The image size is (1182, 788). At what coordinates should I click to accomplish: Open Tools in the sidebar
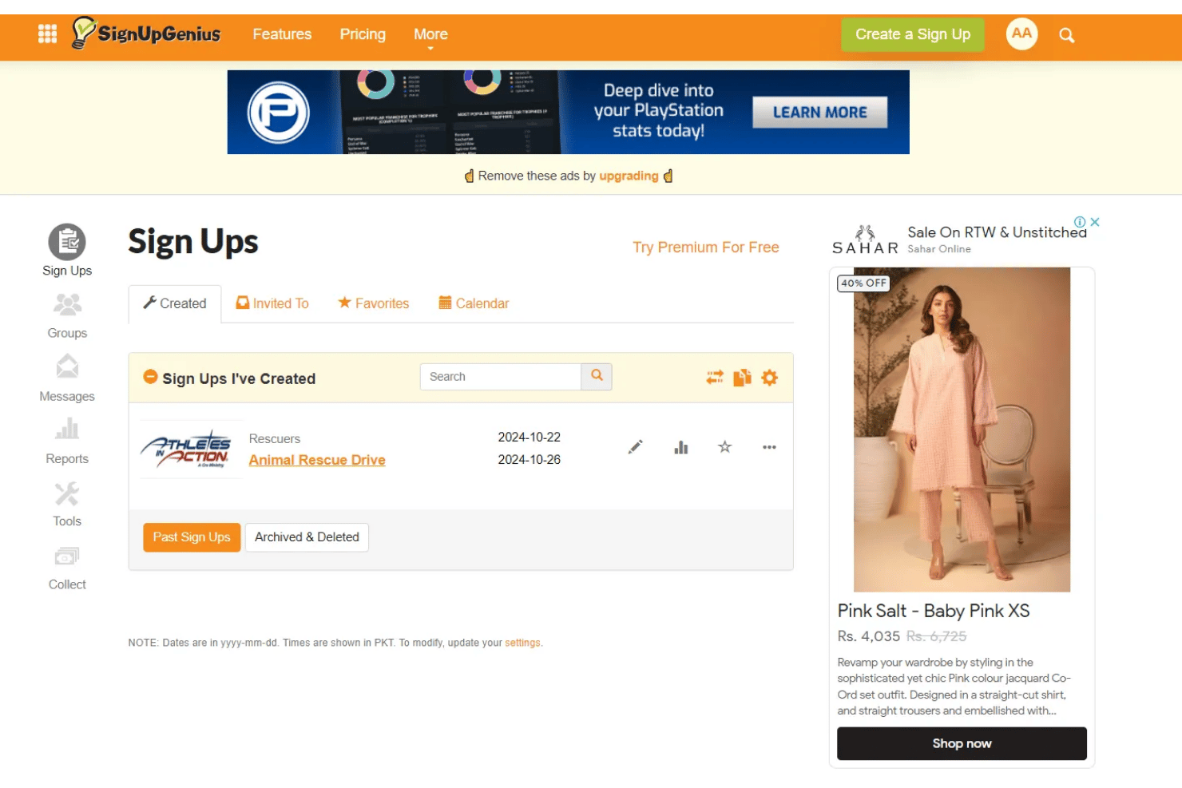(x=67, y=504)
